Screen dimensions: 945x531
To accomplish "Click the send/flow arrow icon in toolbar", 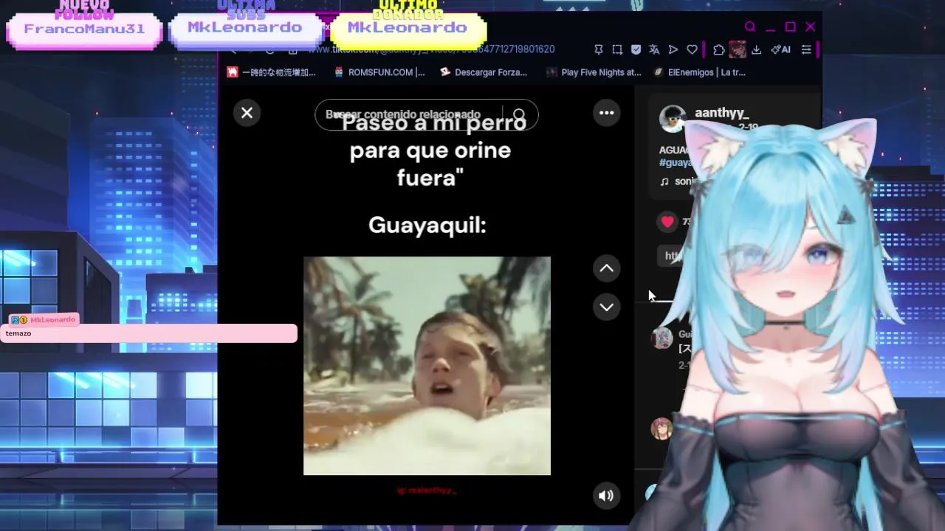I will [673, 49].
